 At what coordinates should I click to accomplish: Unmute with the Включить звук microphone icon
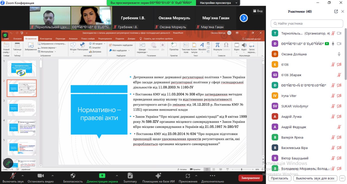[13, 176]
